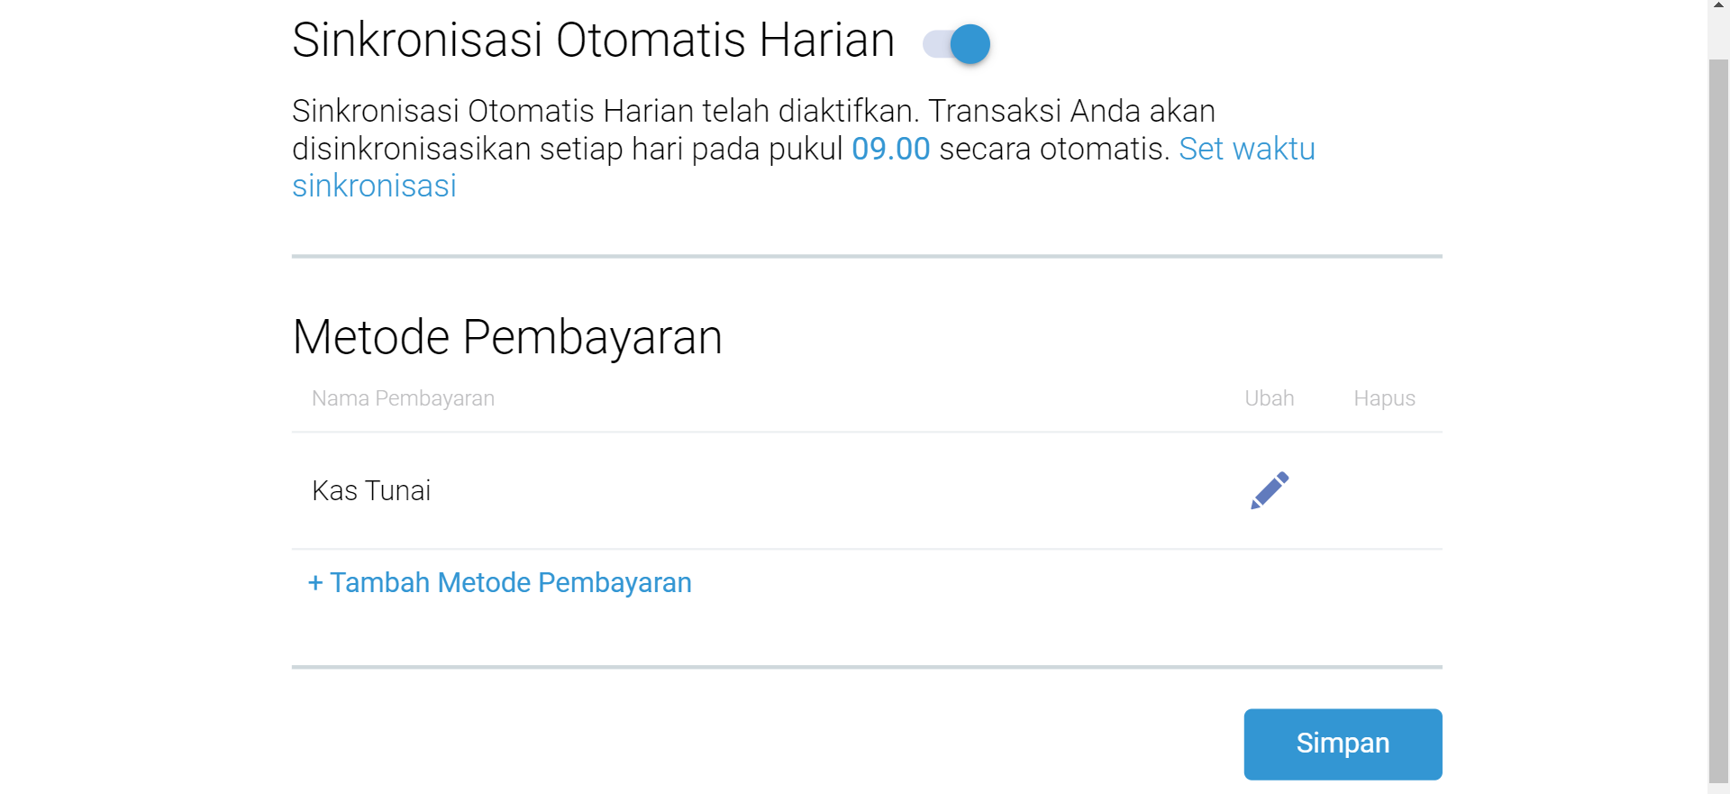This screenshot has height=794, width=1730.
Task: Click the Nama Pembayaran column header
Action: coord(403,398)
